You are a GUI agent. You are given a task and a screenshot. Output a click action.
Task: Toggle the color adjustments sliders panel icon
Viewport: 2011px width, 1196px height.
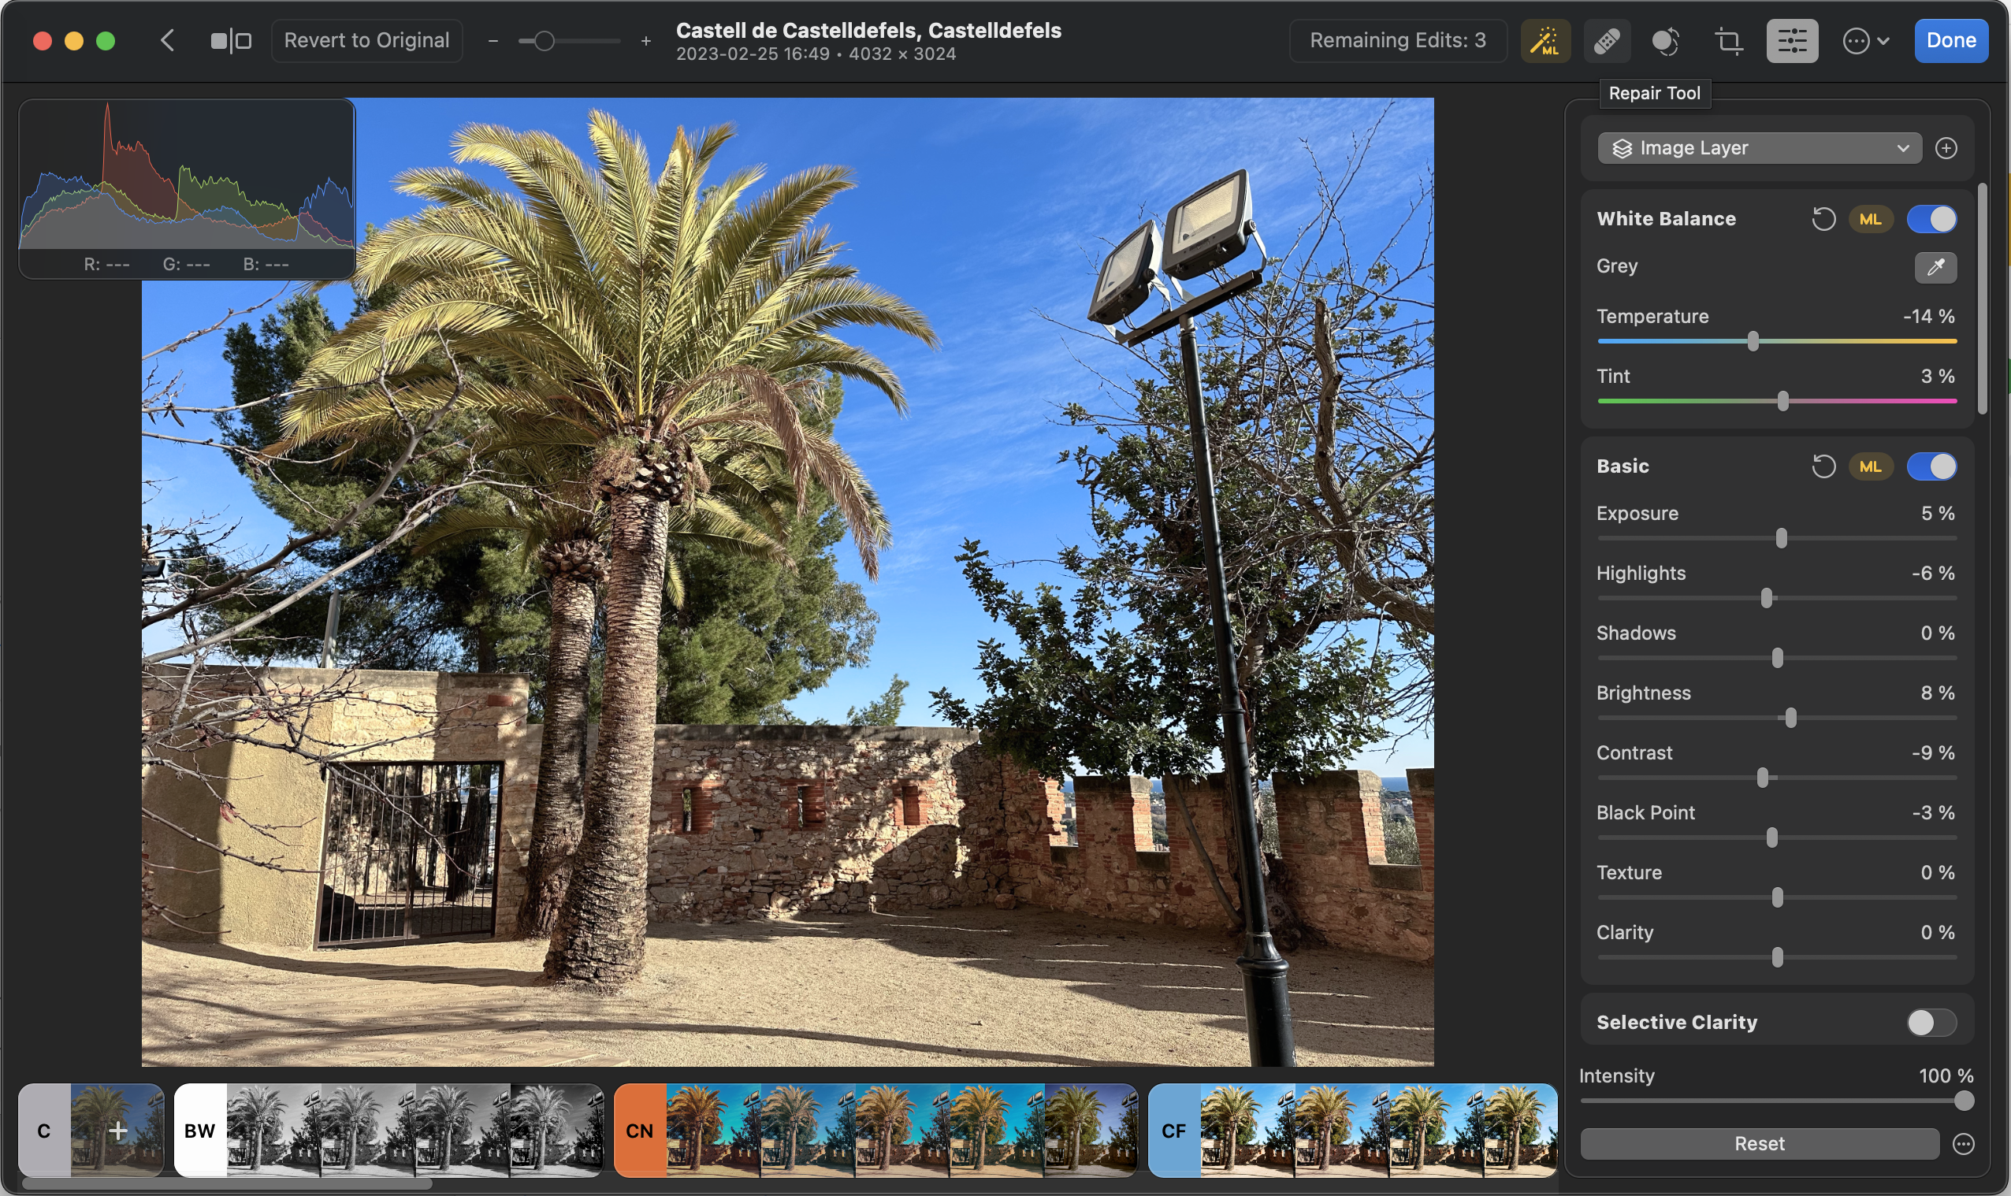click(x=1791, y=40)
